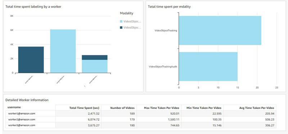
Task: Click the "Detailed Worker Information" title
Action: click(x=27, y=100)
